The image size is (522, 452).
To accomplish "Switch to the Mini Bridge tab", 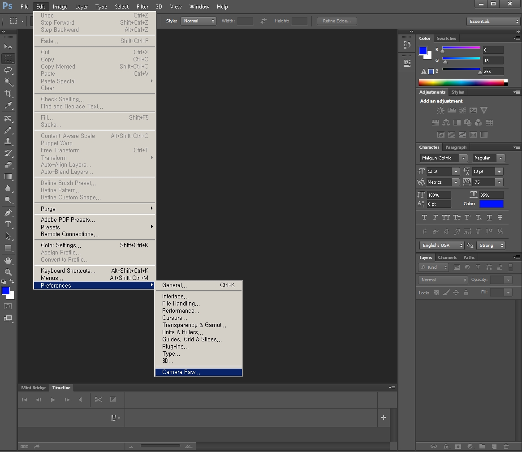I will (x=33, y=388).
